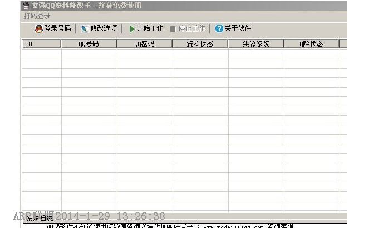Click the 关于软件 toolbar label
Screen dimensions: 369x228
tap(238, 28)
